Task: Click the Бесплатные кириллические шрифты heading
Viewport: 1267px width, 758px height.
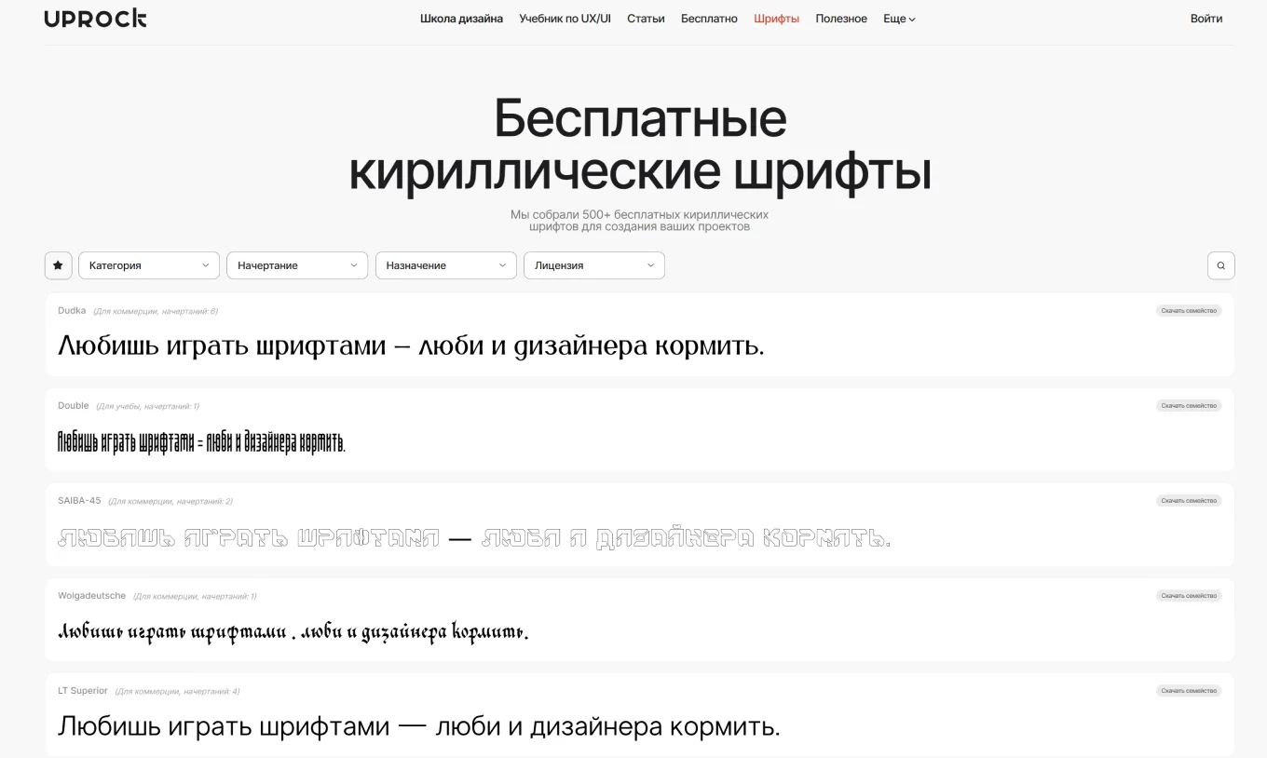Action: 639,145
